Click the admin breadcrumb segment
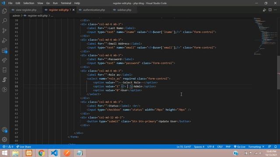This screenshot has width=280, height=157. [16, 16]
